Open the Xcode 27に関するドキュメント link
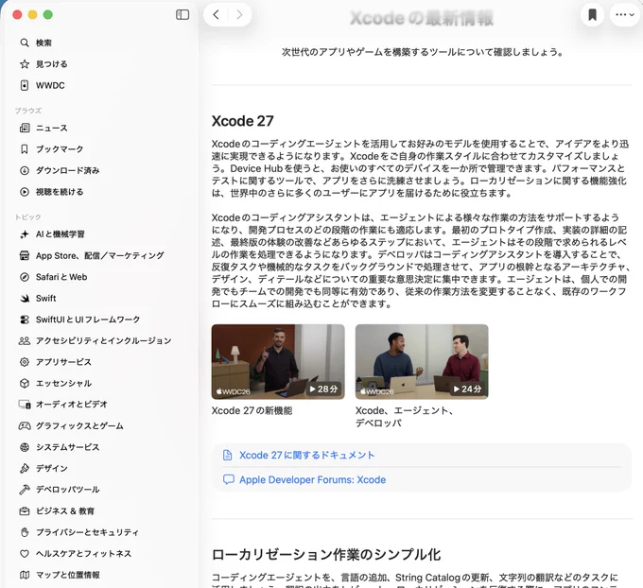This screenshot has width=643, height=588. pos(306,455)
